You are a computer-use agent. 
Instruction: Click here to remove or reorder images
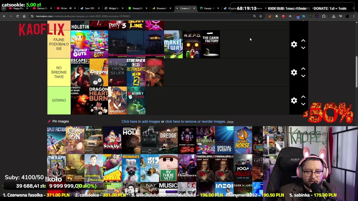195,121
